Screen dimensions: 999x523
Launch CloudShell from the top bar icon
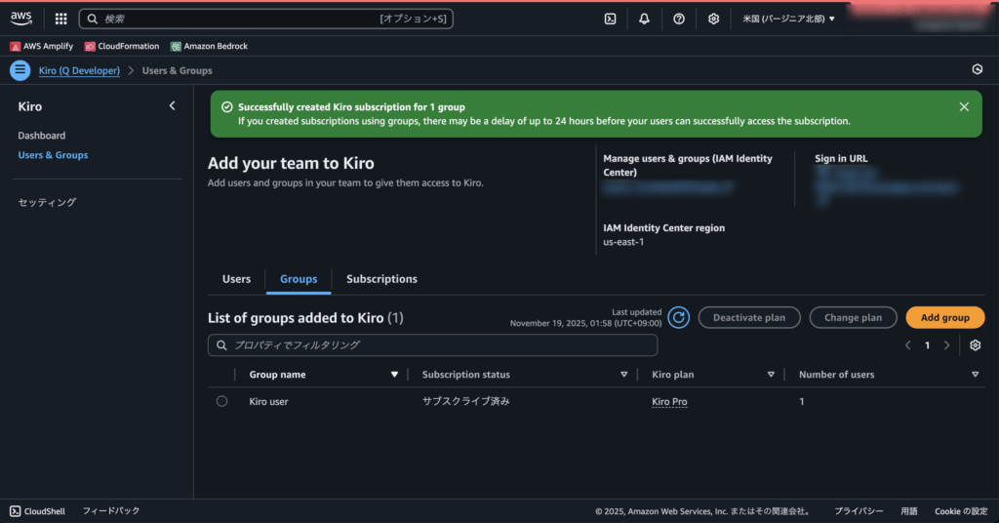tap(610, 19)
